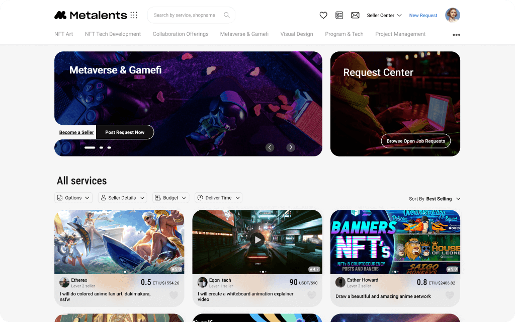Screen dimensions: 515x322
Task: Favorite the Etherex anime fan art service
Action: (174, 295)
